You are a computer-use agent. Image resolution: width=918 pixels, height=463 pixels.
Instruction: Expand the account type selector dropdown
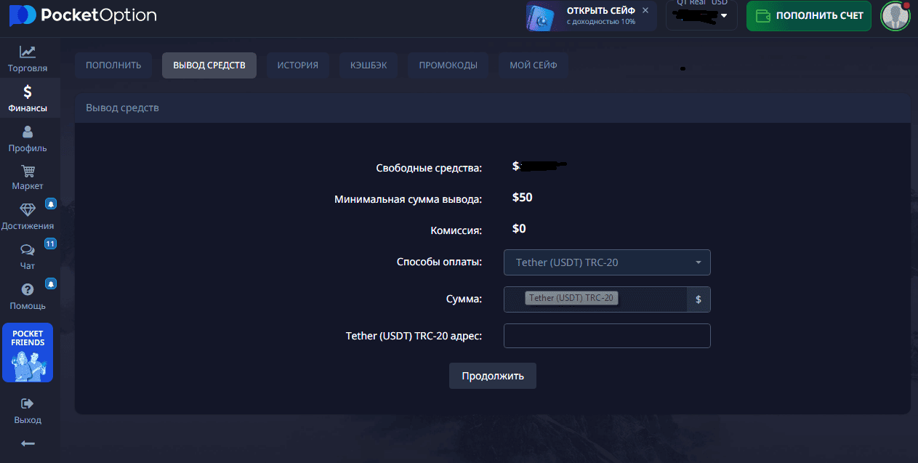701,15
